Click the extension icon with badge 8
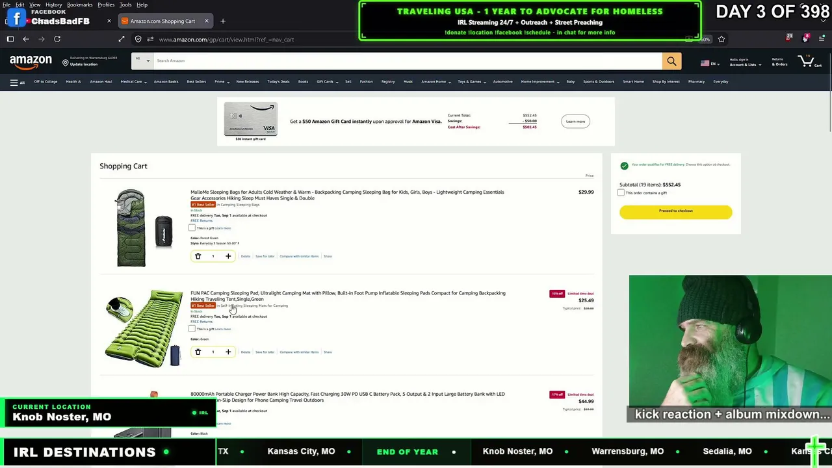832x468 pixels. 805,38
